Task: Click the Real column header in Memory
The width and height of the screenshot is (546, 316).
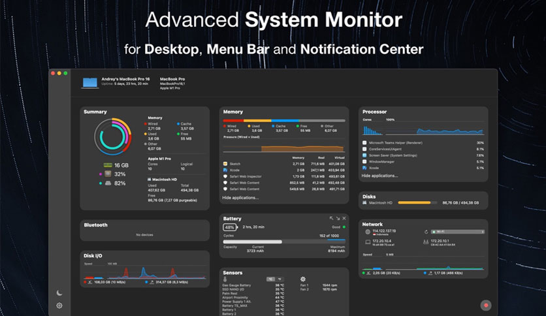Action: click(321, 157)
